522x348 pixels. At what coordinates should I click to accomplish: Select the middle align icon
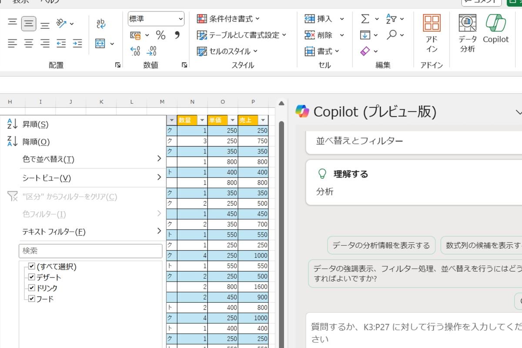click(x=29, y=23)
